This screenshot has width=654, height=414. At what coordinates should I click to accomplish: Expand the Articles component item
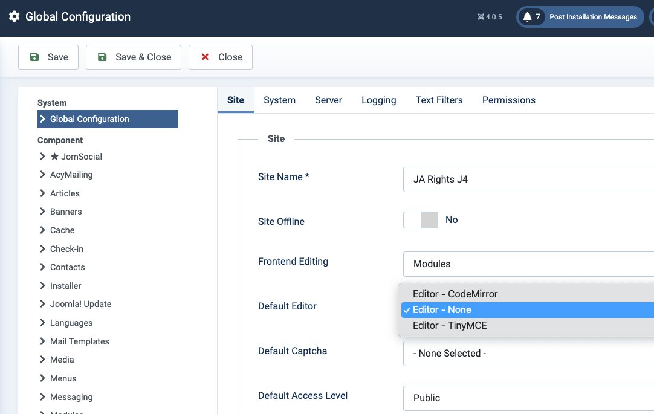tap(65, 193)
